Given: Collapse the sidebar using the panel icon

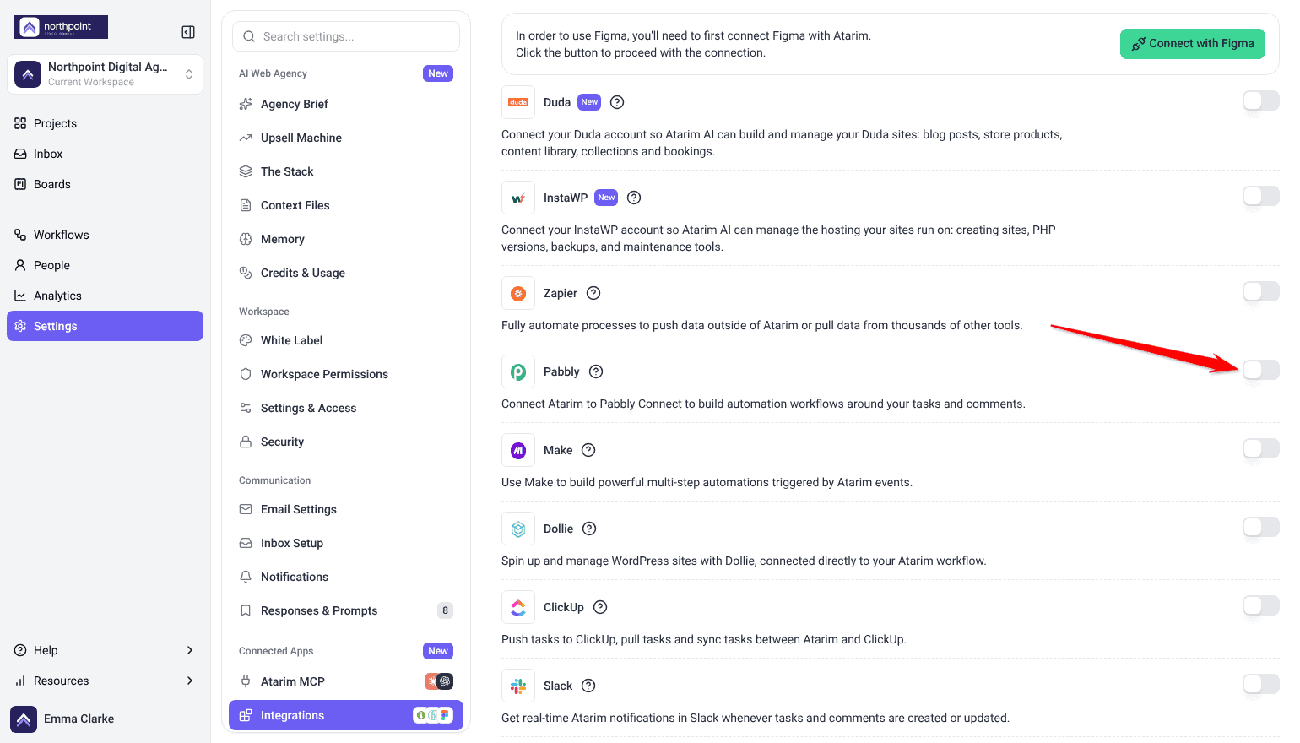Looking at the screenshot, I should 188,32.
